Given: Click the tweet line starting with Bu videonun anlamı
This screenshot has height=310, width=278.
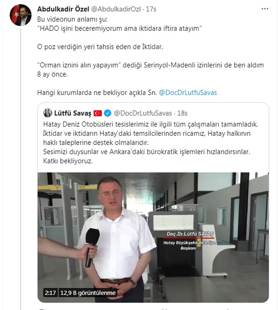Looking at the screenshot, I should coord(73,19).
